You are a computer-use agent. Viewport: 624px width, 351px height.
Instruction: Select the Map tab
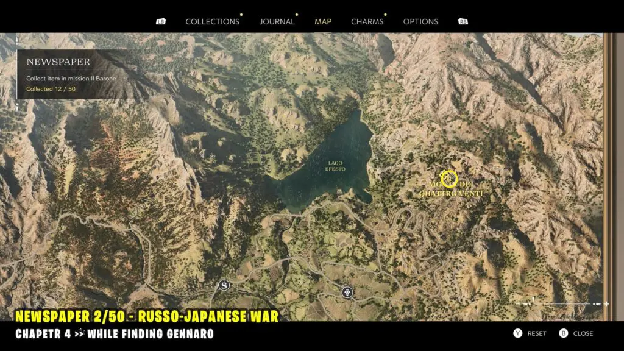(x=323, y=21)
